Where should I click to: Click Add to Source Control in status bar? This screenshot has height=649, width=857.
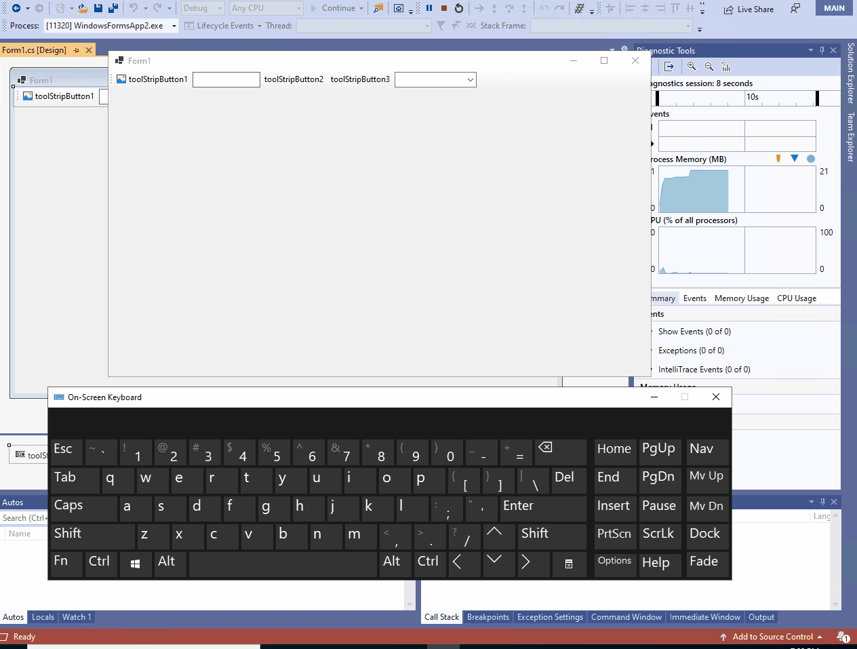tap(772, 637)
